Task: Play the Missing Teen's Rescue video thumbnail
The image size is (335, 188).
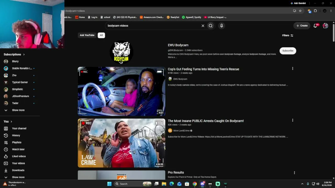Action: pyautogui.click(x=121, y=91)
